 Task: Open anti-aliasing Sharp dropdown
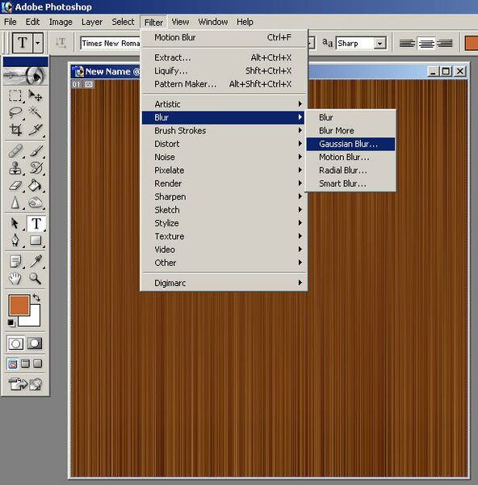(379, 44)
